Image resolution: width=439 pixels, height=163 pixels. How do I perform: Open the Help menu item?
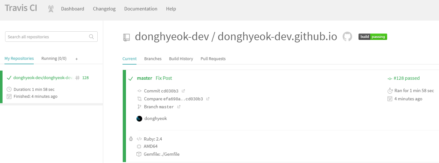tap(171, 9)
